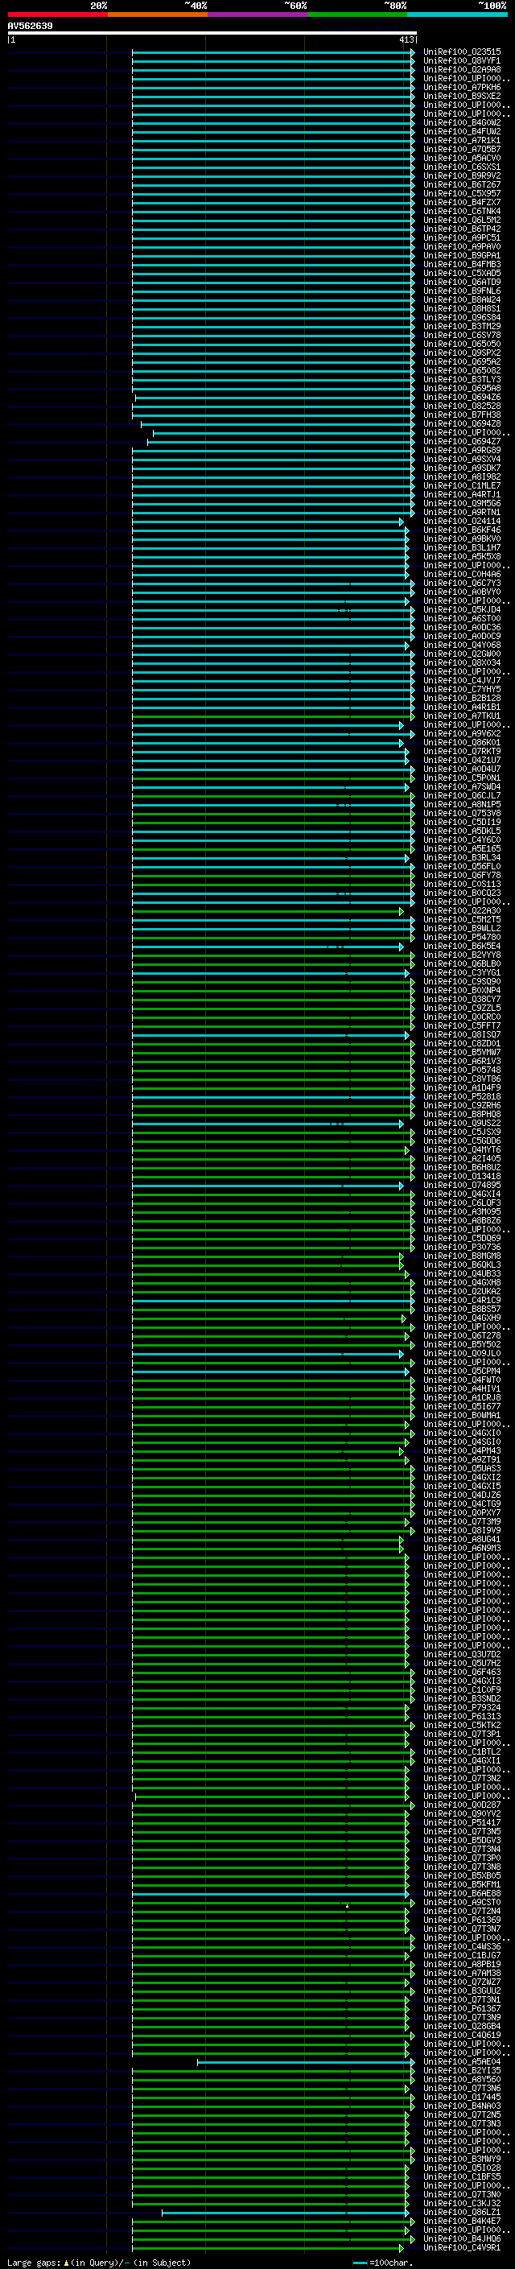The width and height of the screenshot is (515, 2269).
Task: Select label UniRef100_Q695A2
Action: 461,361
